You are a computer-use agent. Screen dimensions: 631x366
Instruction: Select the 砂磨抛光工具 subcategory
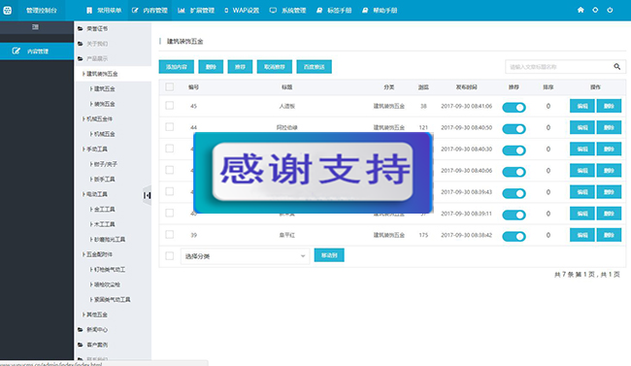[x=108, y=239]
